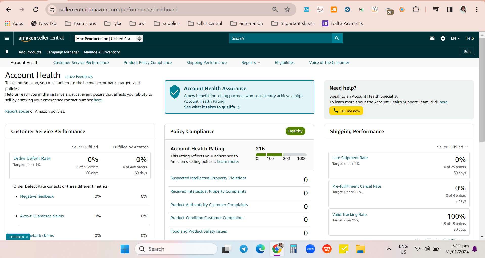The width and height of the screenshot is (485, 258).
Task: Open the Seller Central hamburger menu
Action: coord(7,38)
